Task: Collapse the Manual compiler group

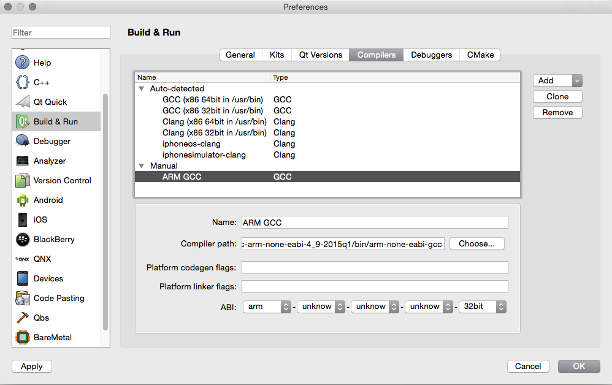Action: [142, 166]
